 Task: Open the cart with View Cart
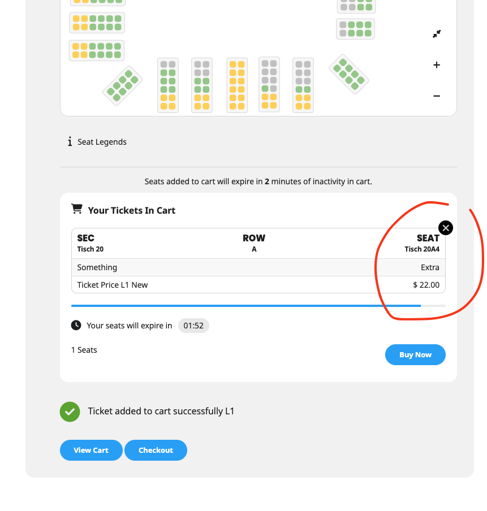[91, 450]
